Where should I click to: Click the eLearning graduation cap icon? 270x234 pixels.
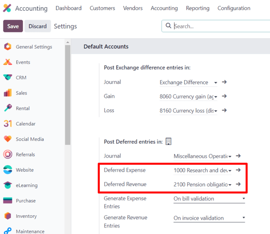click(x=8, y=185)
